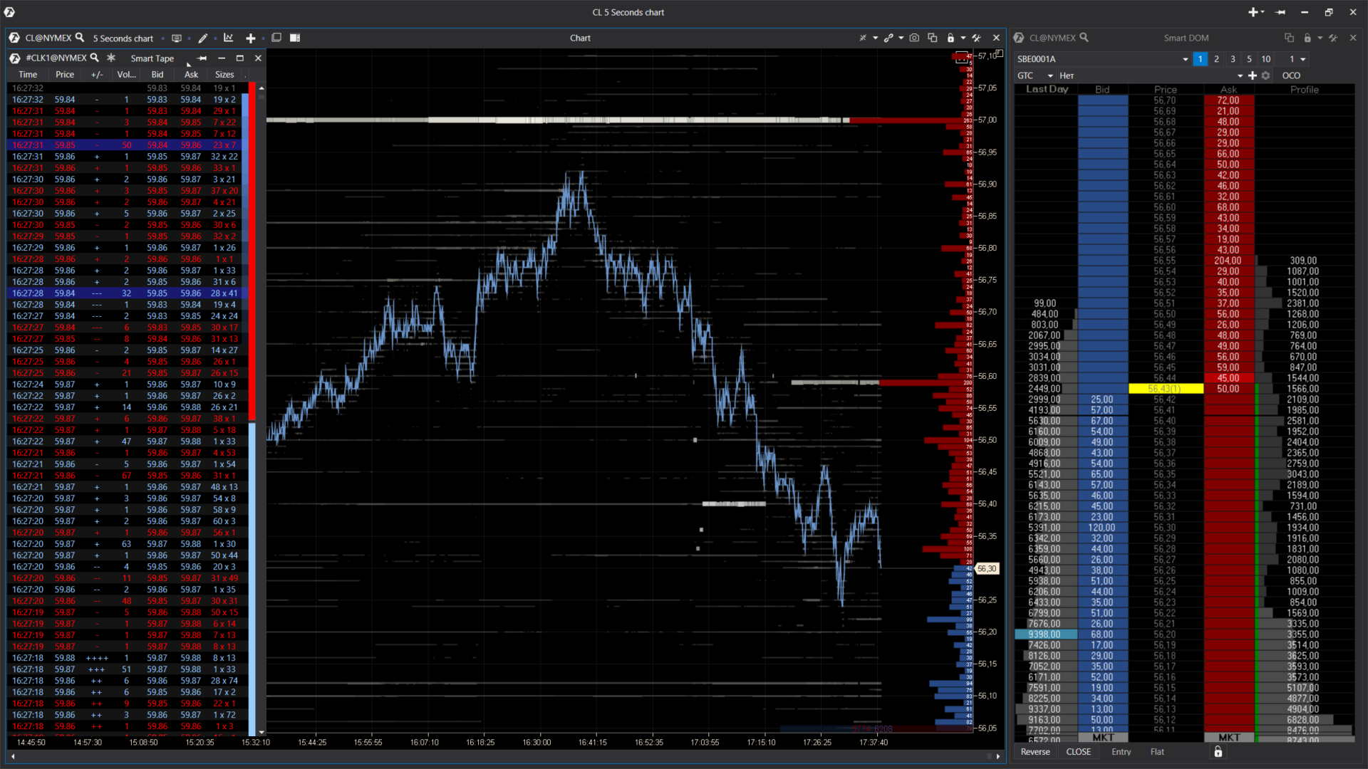Image resolution: width=1368 pixels, height=769 pixels.
Task: Click the Reverse position button
Action: pos(1035,752)
